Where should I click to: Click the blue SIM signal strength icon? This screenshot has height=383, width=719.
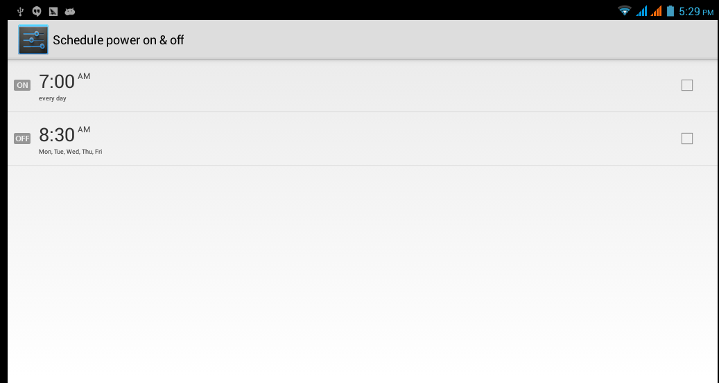(x=641, y=10)
